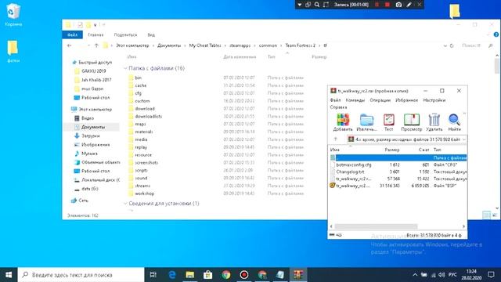Click the My Cheat Tables breadcrumb
The width and height of the screenshot is (501, 282).
205,45
